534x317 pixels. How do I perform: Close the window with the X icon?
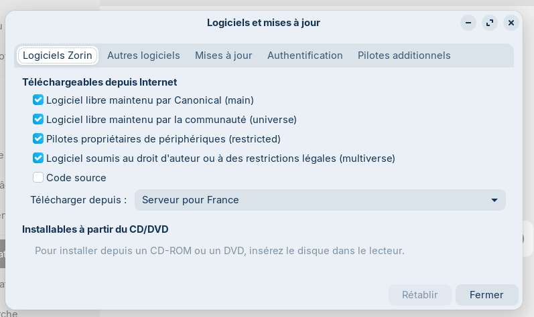511,23
